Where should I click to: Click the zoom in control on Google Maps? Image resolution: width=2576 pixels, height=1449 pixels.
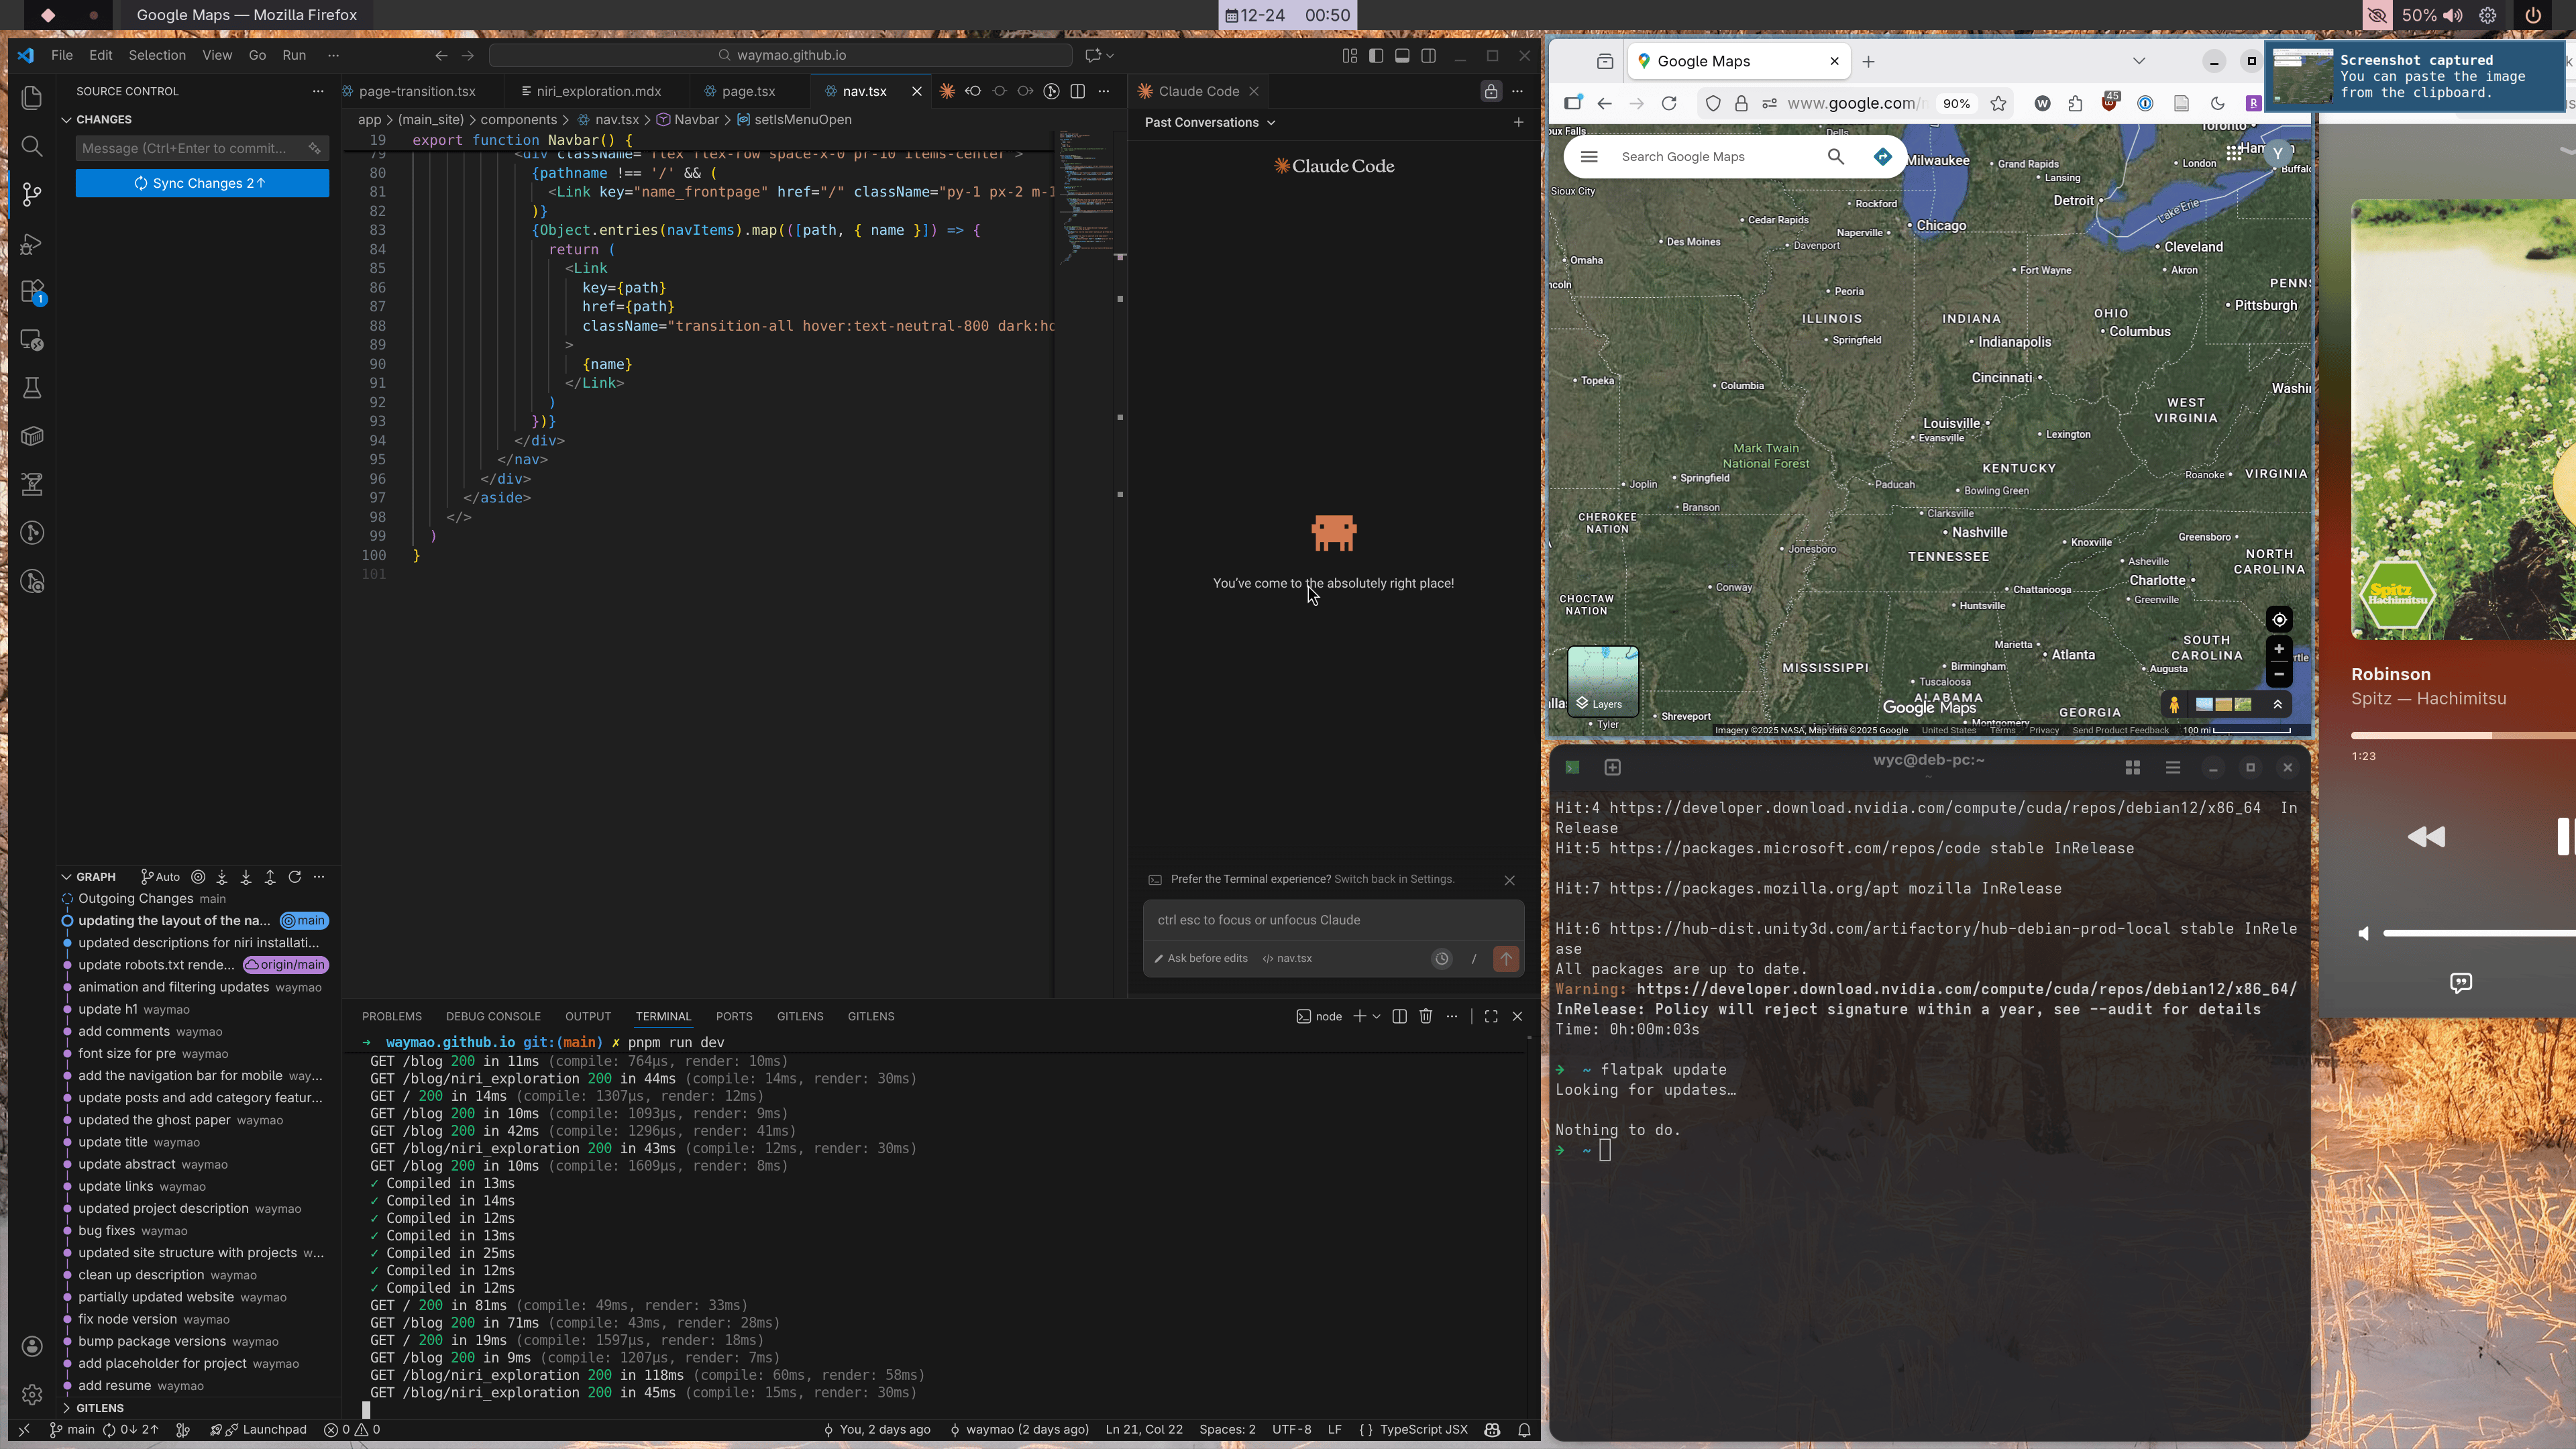2279,648
